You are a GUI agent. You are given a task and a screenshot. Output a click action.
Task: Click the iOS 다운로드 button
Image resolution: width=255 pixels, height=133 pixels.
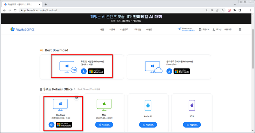click(x=192, y=125)
